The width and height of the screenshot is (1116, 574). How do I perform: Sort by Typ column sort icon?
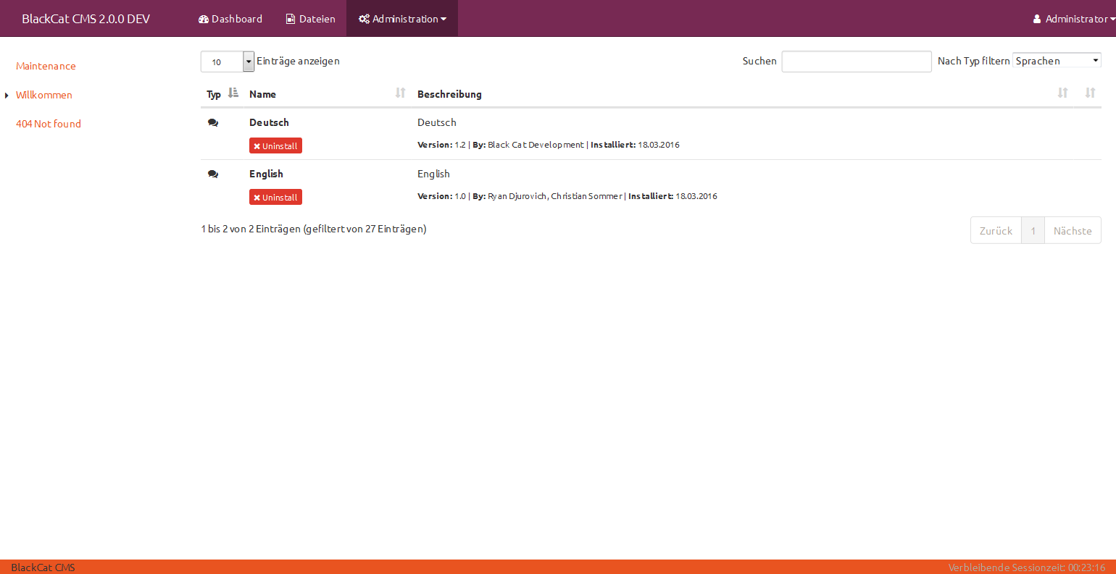tap(233, 93)
